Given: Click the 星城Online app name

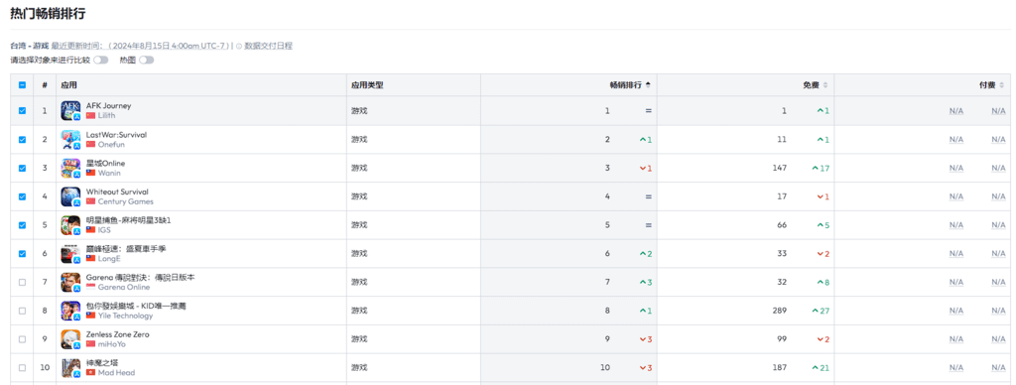Looking at the screenshot, I should coord(105,164).
